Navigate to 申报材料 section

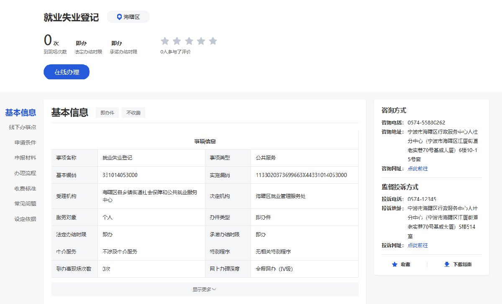[25, 158]
